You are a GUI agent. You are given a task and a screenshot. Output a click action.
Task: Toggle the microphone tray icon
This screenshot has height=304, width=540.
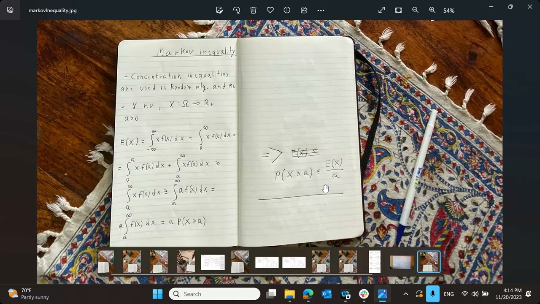pyautogui.click(x=432, y=294)
